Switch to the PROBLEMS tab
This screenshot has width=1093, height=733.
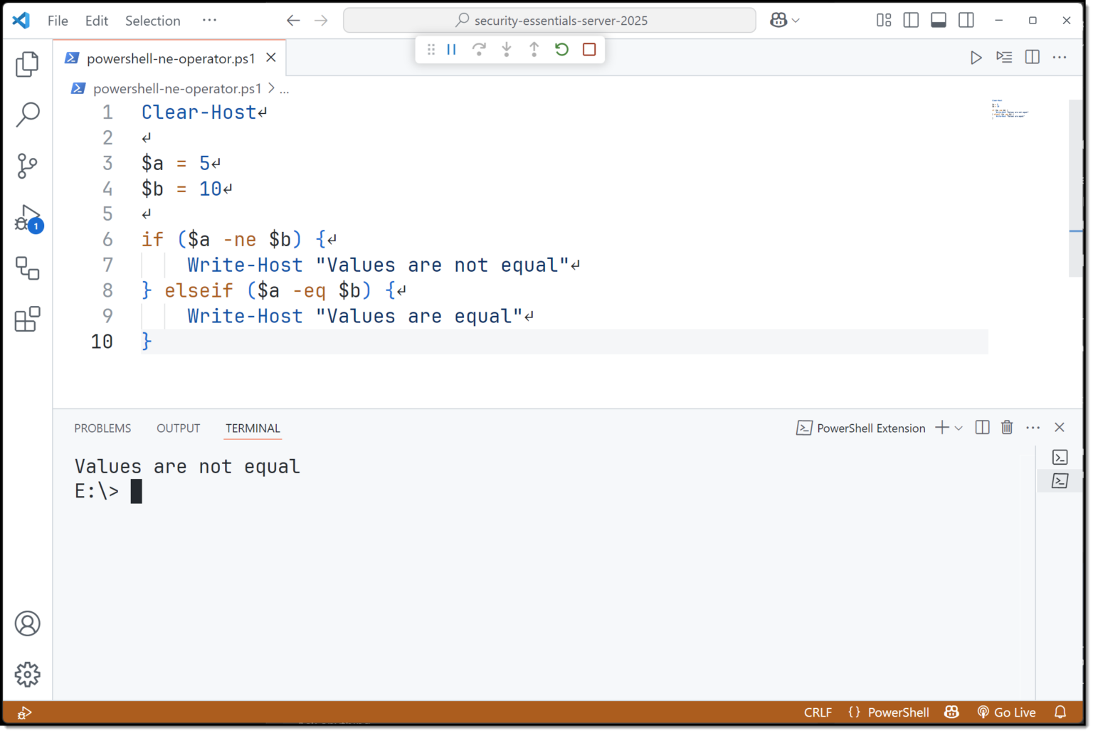[102, 428]
